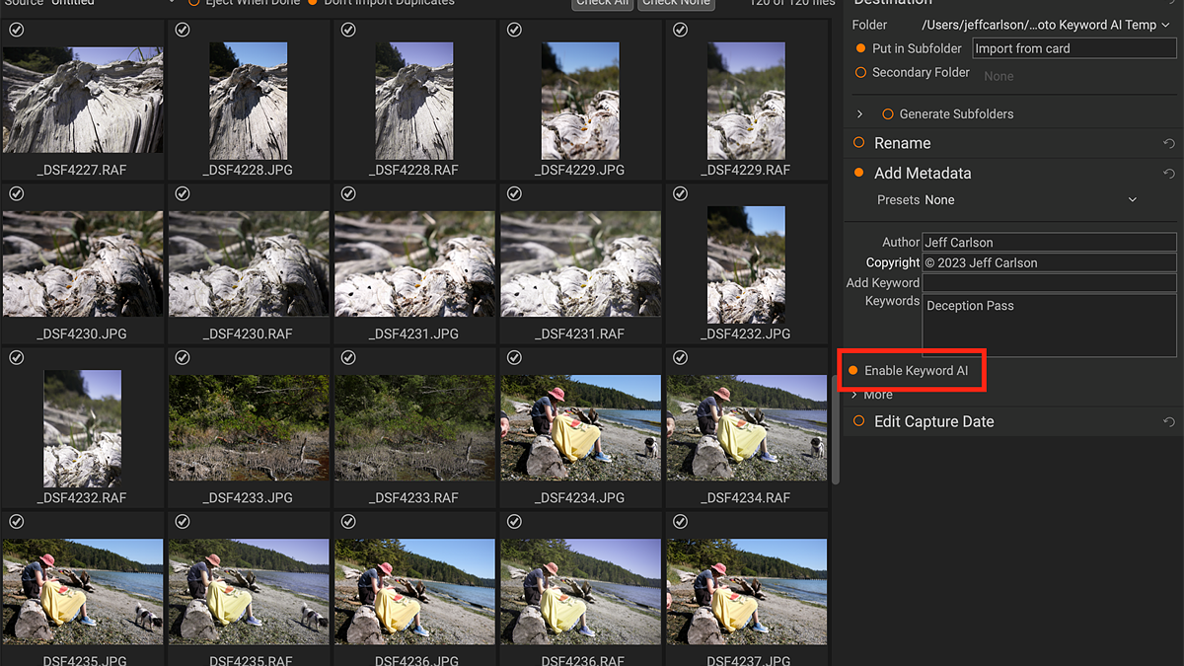Click the Add Metadata reset arrow
The width and height of the screenshot is (1184, 666).
pos(1169,174)
